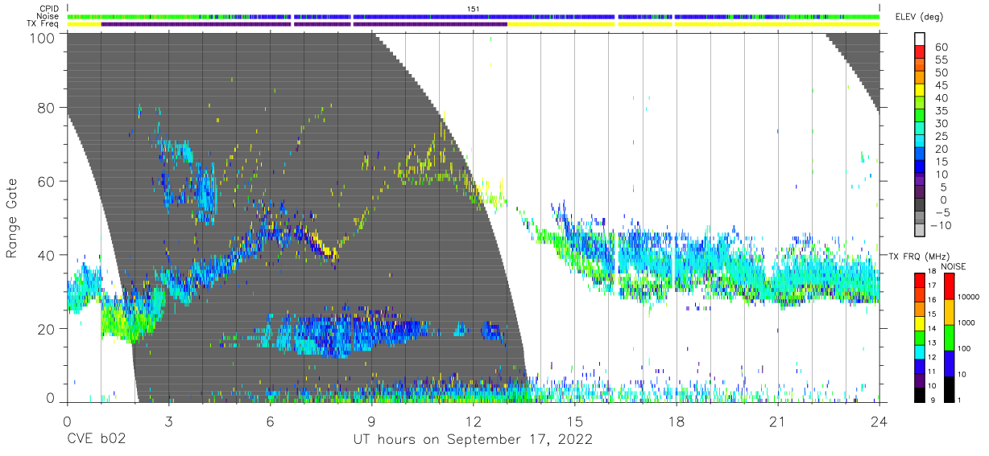Click the "TX FRQ (MHz)" colorbar title

(x=919, y=256)
